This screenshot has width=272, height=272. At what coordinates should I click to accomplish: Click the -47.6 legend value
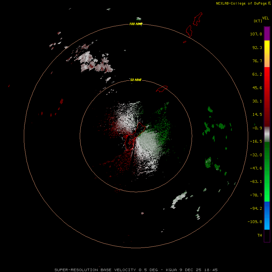[x=256, y=168]
